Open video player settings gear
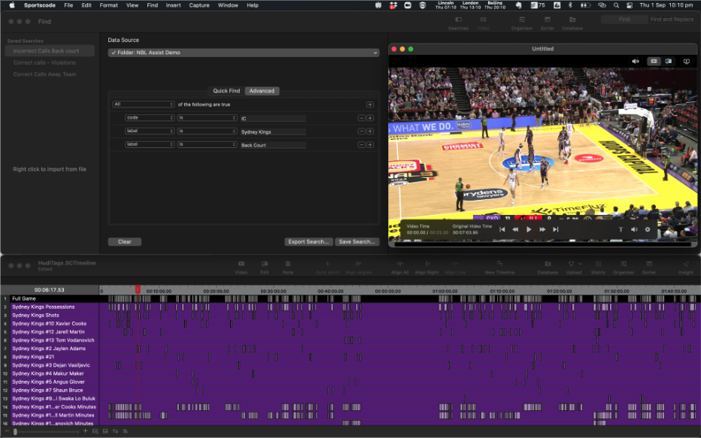The width and height of the screenshot is (701, 438). click(647, 229)
